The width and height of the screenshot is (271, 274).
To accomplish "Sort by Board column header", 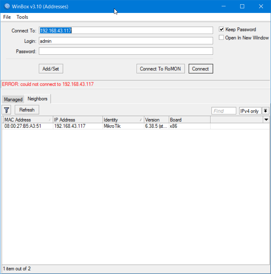I will pyautogui.click(x=190, y=120).
